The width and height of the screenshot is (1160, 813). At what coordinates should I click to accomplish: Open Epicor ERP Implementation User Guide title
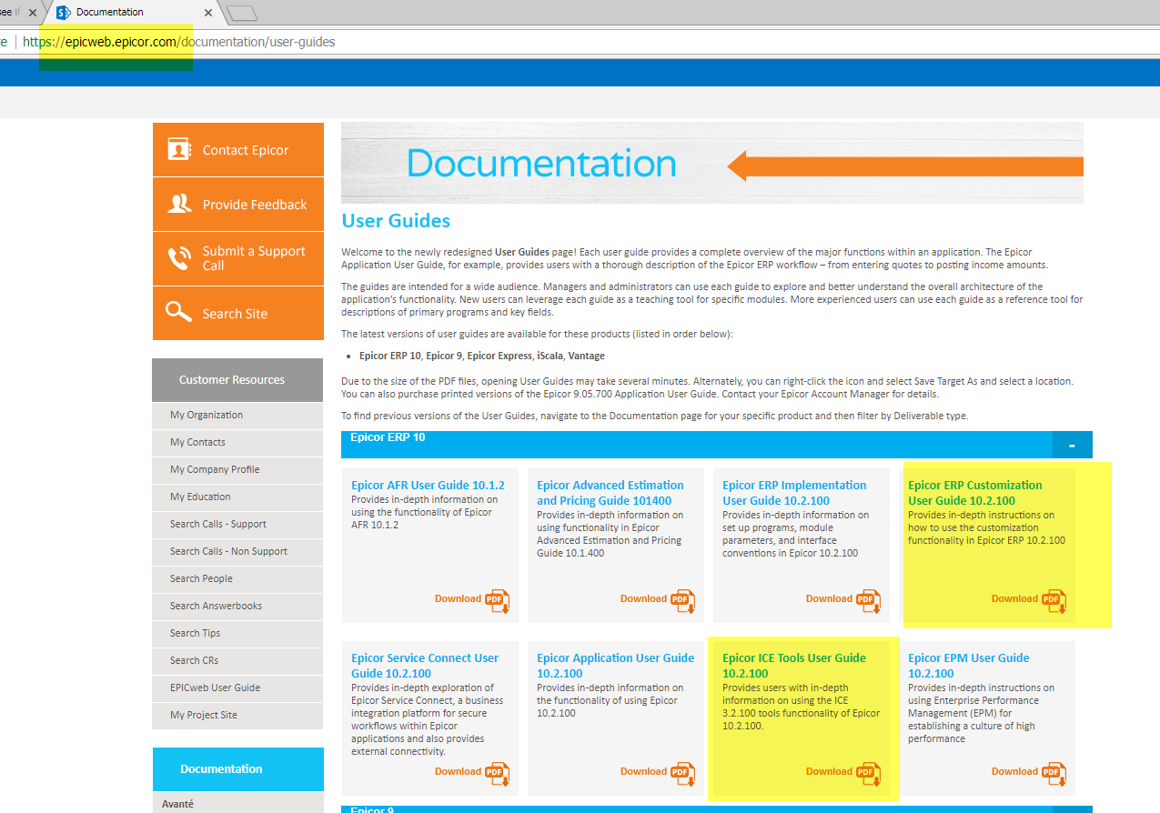coord(794,493)
